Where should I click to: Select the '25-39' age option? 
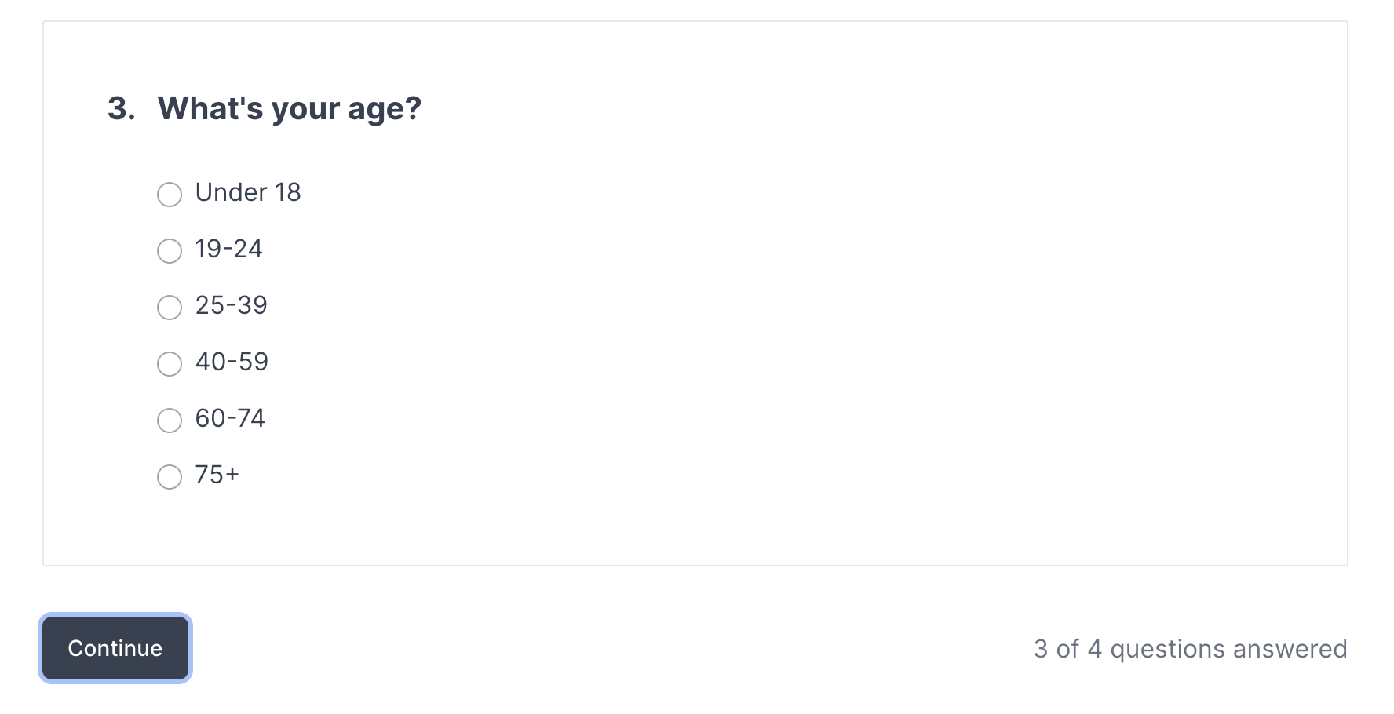[232, 306]
